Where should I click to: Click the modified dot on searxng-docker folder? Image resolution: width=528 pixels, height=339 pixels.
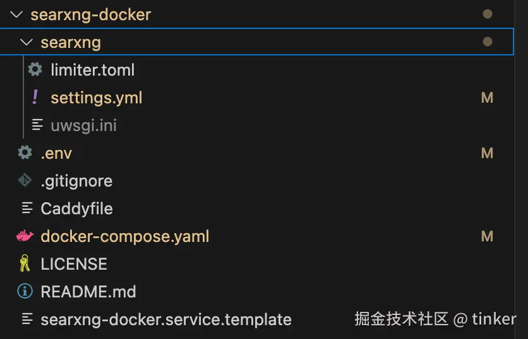487,14
